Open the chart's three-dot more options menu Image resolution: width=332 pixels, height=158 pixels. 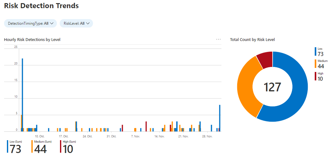[x=219, y=39]
